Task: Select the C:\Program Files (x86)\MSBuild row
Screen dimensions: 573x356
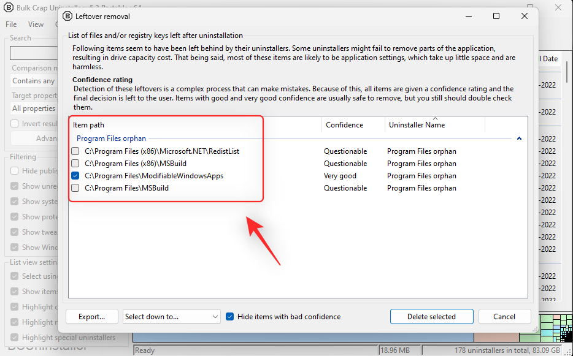Action: pyautogui.click(x=153, y=163)
